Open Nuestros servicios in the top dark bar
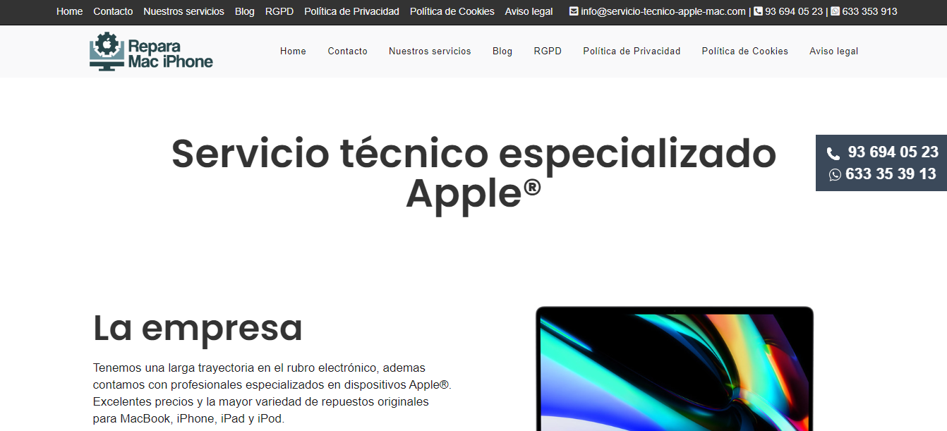Viewport: 947px width, 431px height. (183, 11)
